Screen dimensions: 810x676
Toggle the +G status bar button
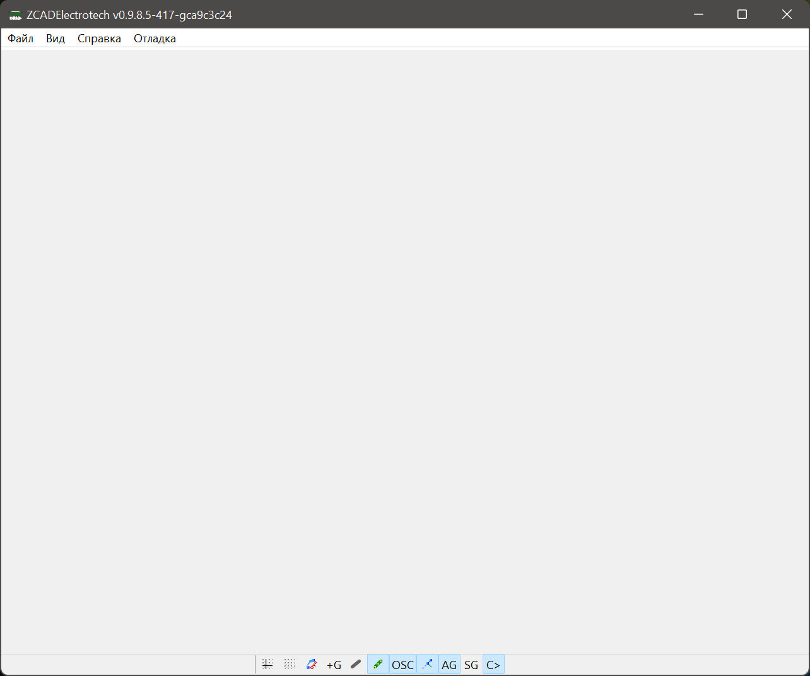coord(334,665)
